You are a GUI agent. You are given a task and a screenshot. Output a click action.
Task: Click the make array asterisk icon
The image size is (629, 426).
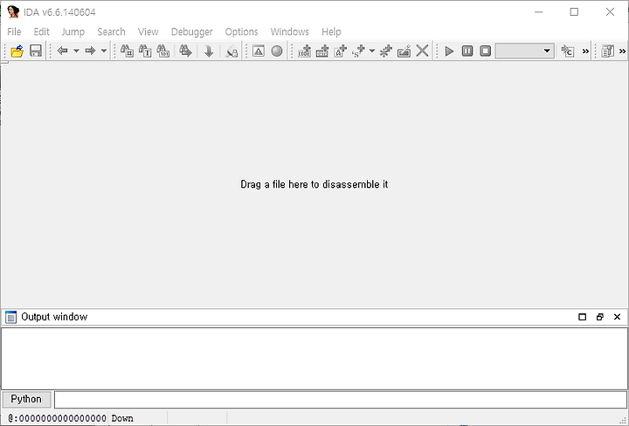(385, 51)
